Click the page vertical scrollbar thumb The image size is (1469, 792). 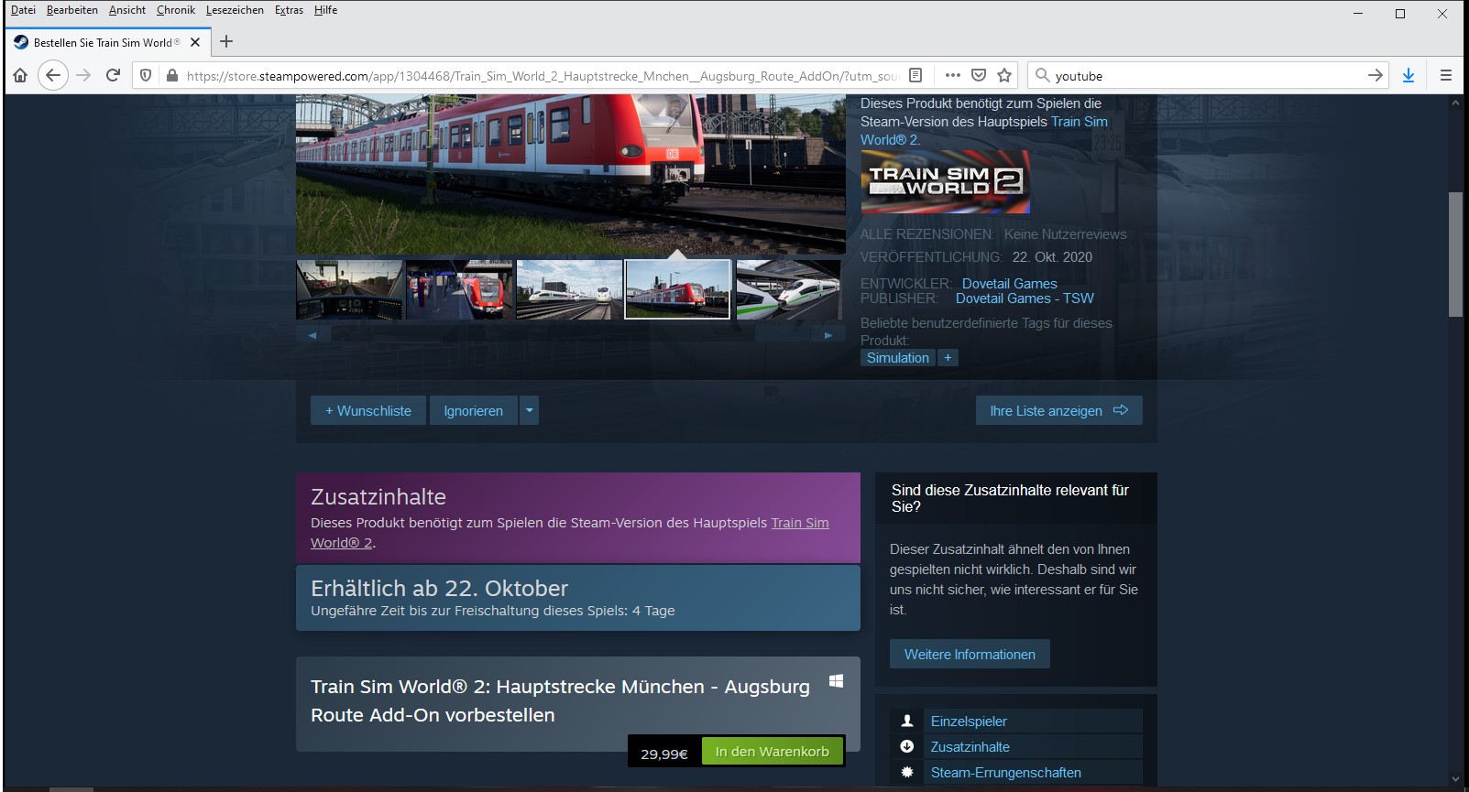point(1455,255)
